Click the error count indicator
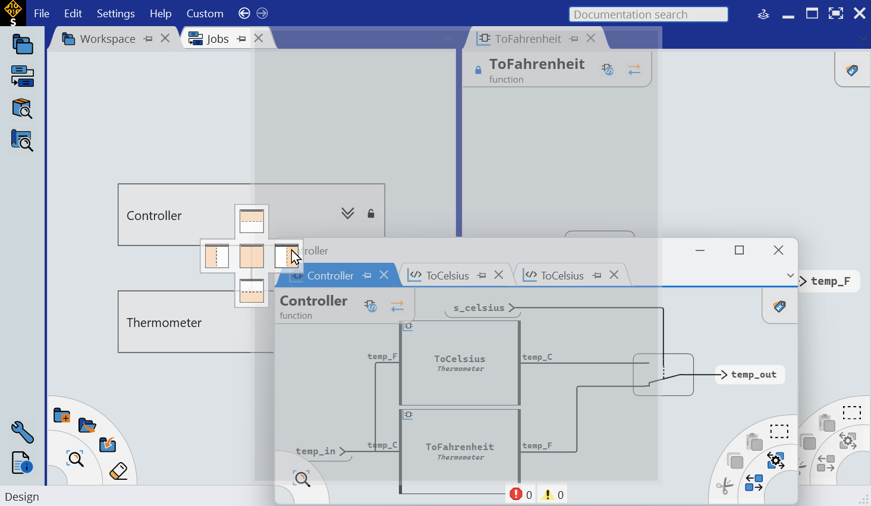 [521, 494]
